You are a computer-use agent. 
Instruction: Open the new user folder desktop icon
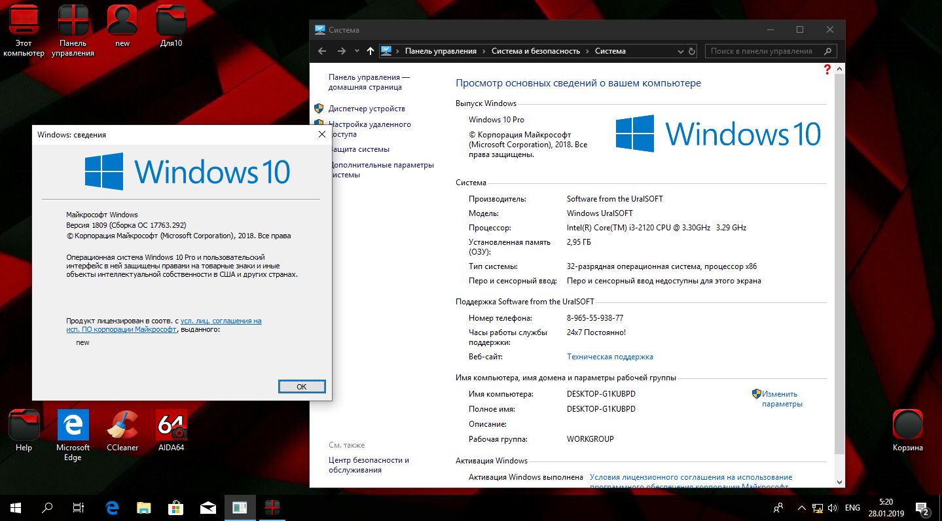pos(122,26)
